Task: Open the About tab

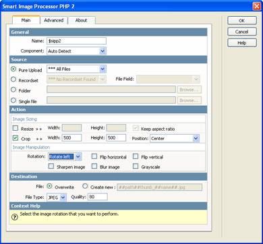Action: click(x=82, y=20)
